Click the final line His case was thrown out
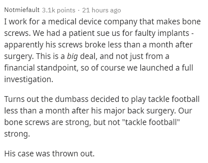 pos(49,154)
